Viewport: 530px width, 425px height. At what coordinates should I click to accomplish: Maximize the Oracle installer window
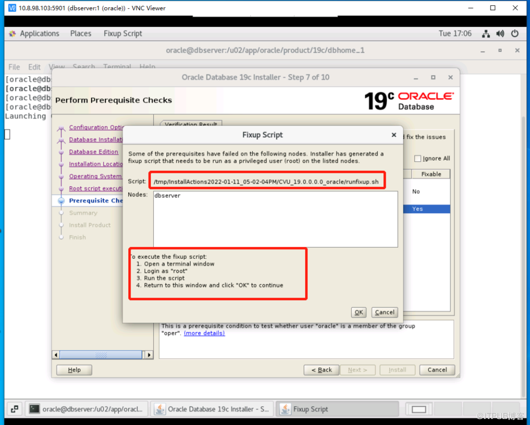click(433, 77)
